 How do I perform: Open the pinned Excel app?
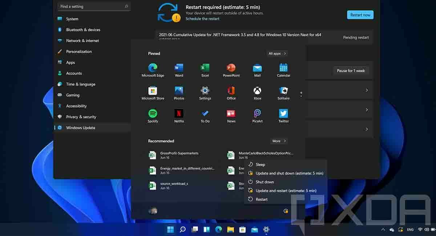tap(205, 70)
